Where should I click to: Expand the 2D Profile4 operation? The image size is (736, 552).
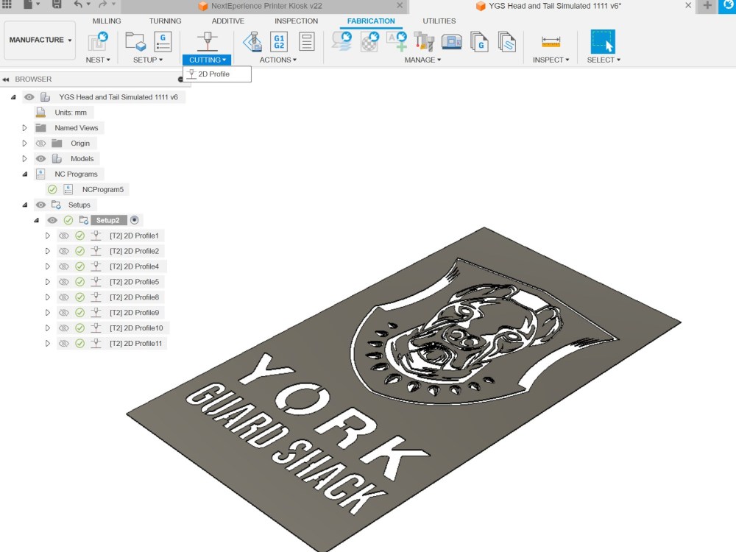click(47, 266)
